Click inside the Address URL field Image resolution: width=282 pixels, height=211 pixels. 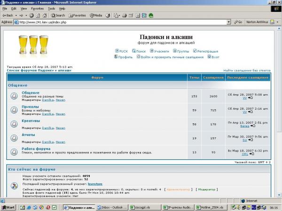coord(117,22)
